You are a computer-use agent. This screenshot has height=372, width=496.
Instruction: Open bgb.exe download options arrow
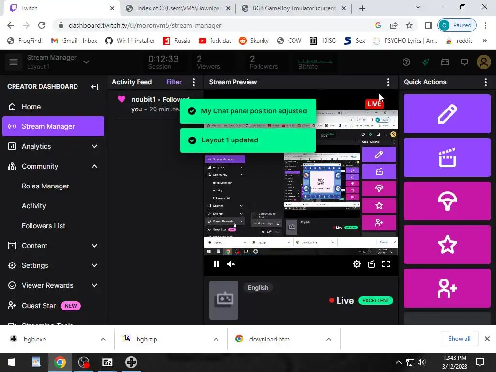[x=103, y=339]
